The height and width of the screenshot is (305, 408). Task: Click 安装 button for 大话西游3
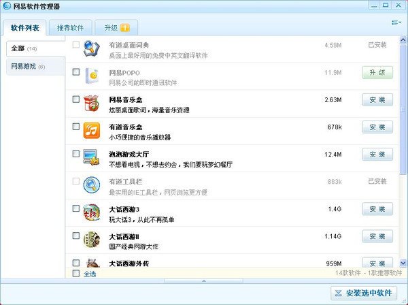point(377,209)
